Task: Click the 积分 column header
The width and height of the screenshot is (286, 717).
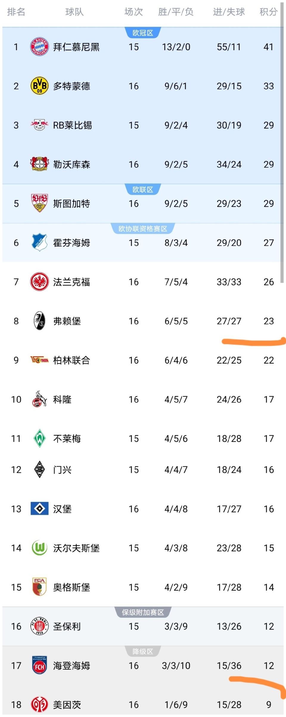Action: [268, 12]
